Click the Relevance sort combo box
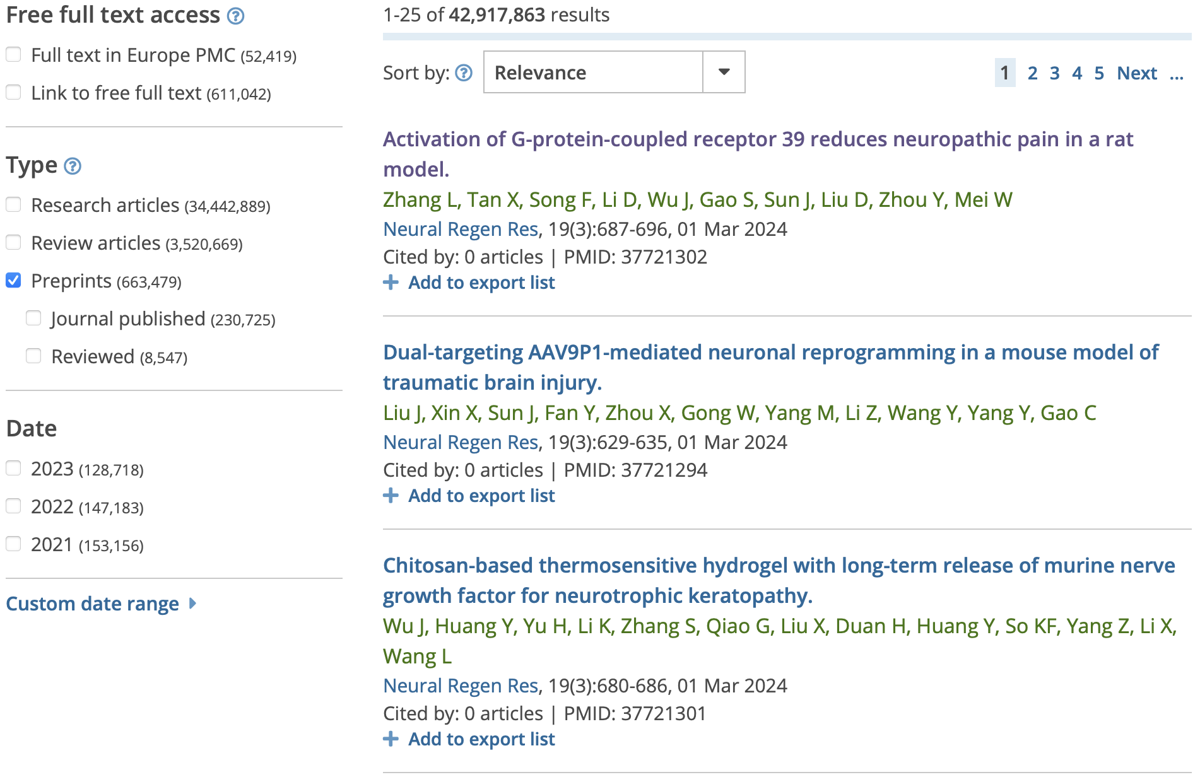Screen dimensions: 1200x782 coord(593,73)
